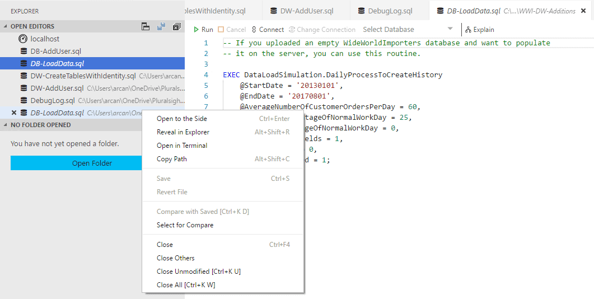Viewport: 594px width, 299px height.
Task: Select DB-AddUser.sql in open editors list
Action: click(56, 52)
